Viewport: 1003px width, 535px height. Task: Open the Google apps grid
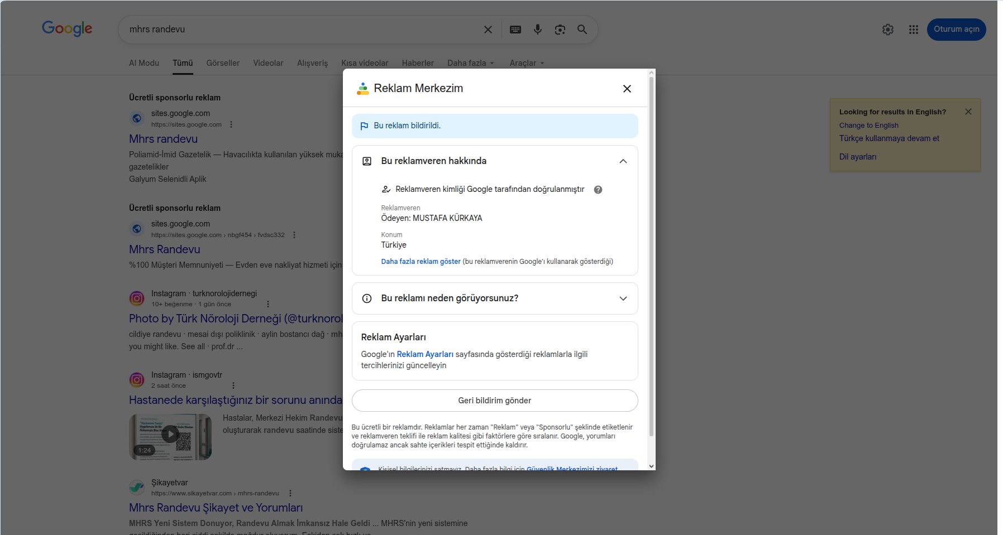click(x=914, y=30)
